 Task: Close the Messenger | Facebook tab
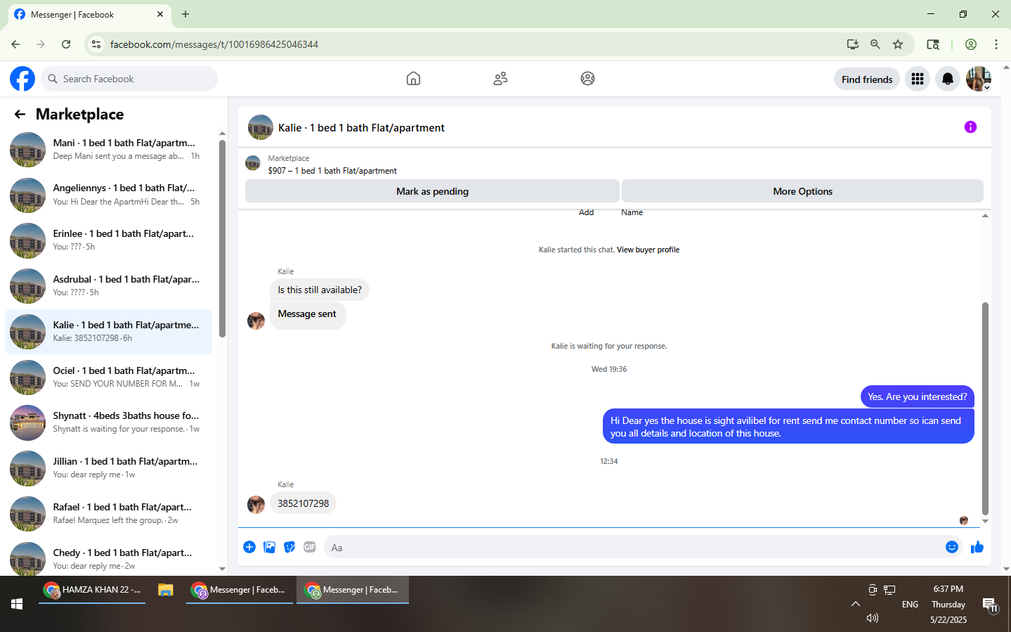[160, 14]
